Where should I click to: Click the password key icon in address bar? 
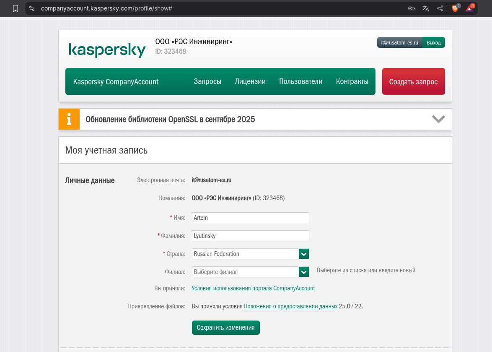coord(412,8)
